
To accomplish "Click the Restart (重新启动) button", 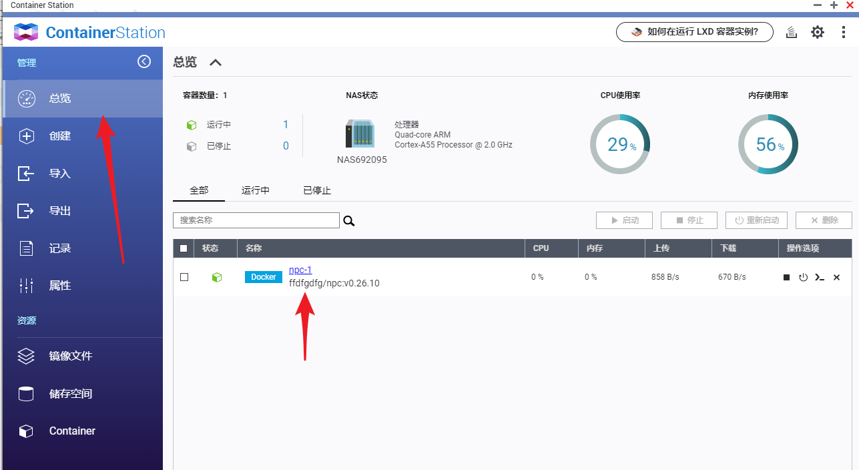I will click(756, 220).
